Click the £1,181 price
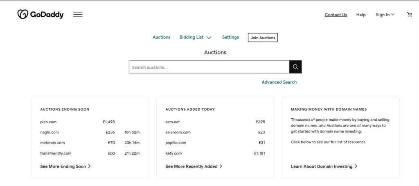The height and width of the screenshot is (186, 419). click(x=259, y=153)
